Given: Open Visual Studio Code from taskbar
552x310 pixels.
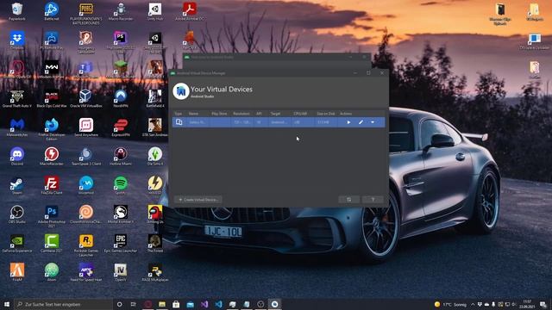Looking at the screenshot, I should pyautogui.click(x=218, y=304).
